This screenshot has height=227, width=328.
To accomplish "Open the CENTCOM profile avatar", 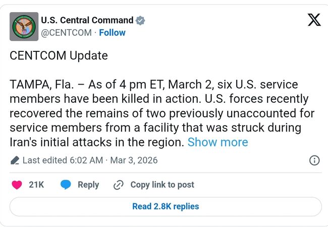I will pyautogui.click(x=24, y=27).
